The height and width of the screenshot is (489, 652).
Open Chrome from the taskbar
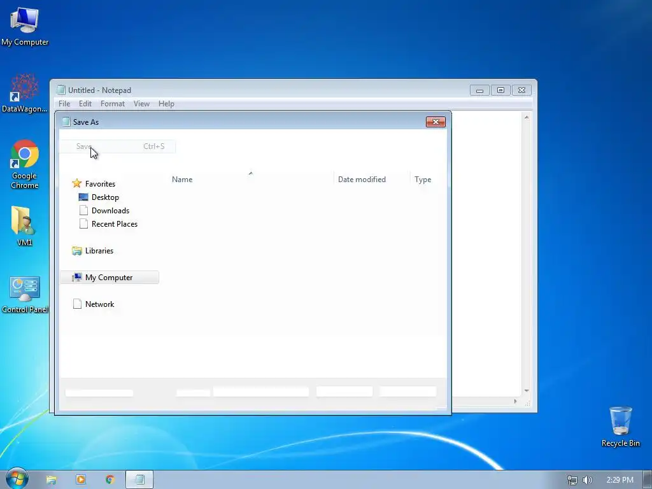tap(110, 479)
